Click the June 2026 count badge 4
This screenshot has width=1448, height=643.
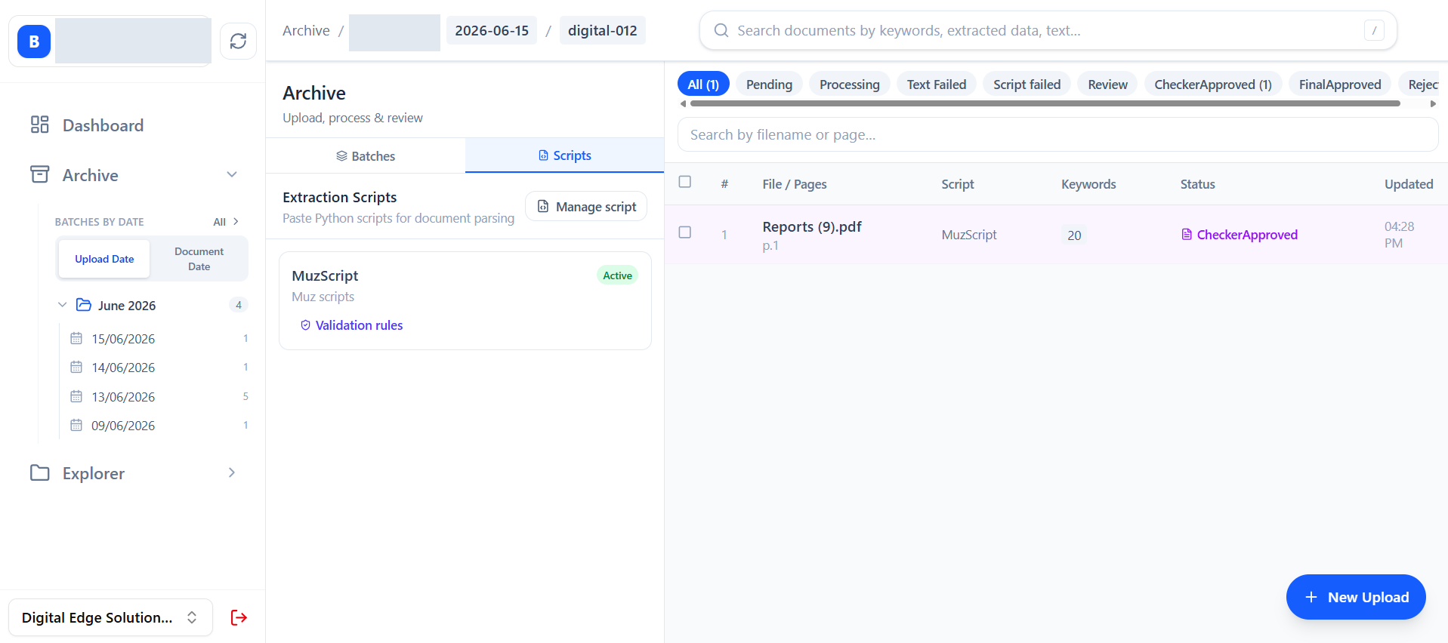(x=239, y=305)
